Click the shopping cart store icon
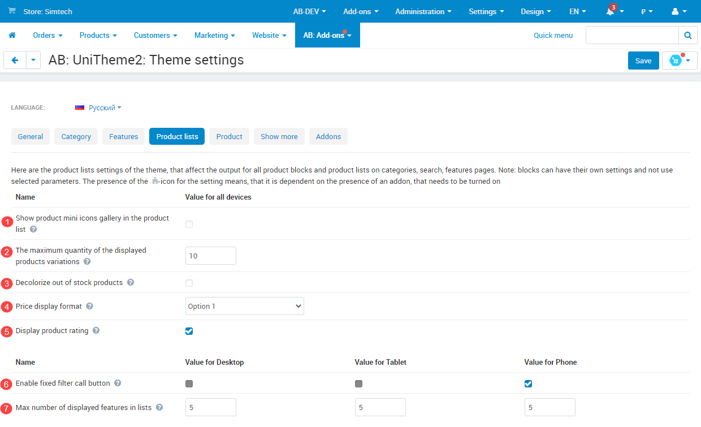The width and height of the screenshot is (701, 427). (11, 11)
